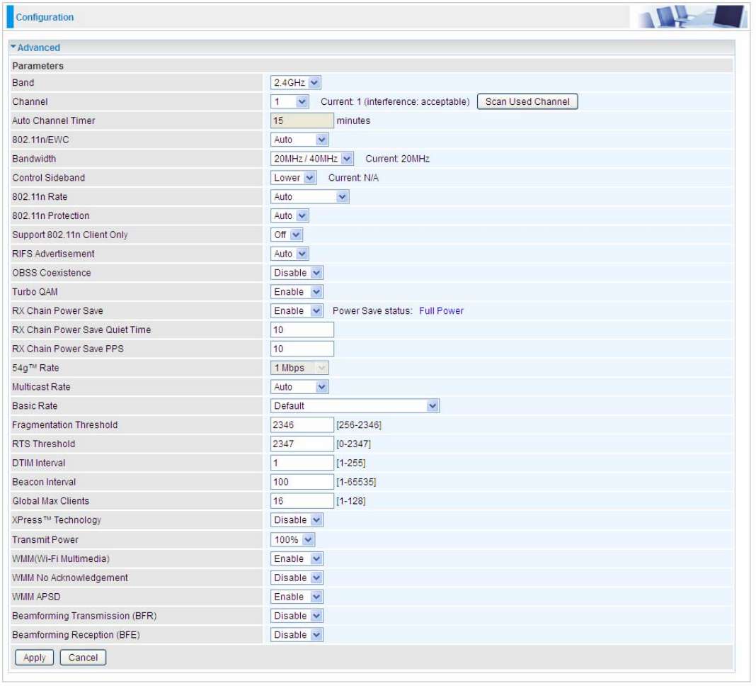The image size is (756, 686).
Task: Click the Fragmentation Threshold field
Action: [303, 425]
